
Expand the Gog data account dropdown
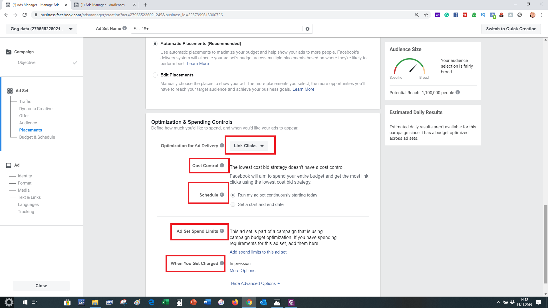pos(41,29)
